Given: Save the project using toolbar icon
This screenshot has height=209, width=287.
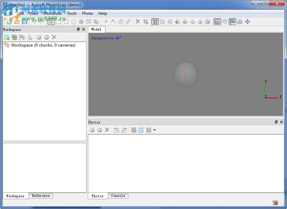Looking at the screenshot, I should click(x=25, y=21).
